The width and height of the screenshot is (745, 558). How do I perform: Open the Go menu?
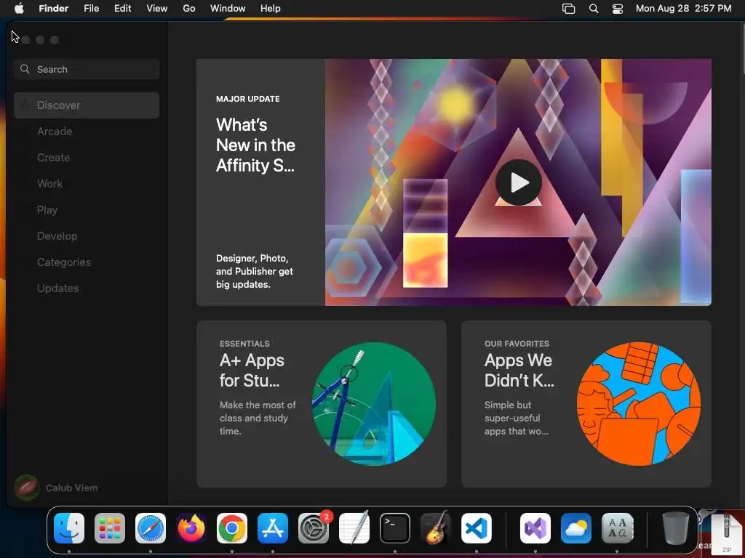tap(189, 9)
